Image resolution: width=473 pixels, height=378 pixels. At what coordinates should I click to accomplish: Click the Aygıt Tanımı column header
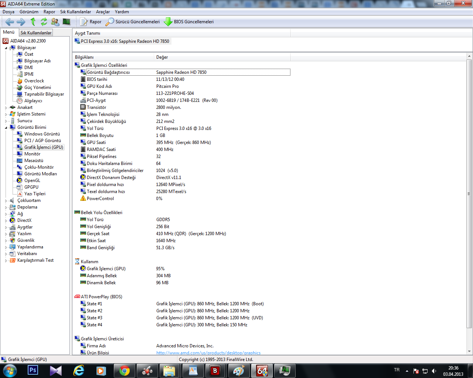click(181, 33)
